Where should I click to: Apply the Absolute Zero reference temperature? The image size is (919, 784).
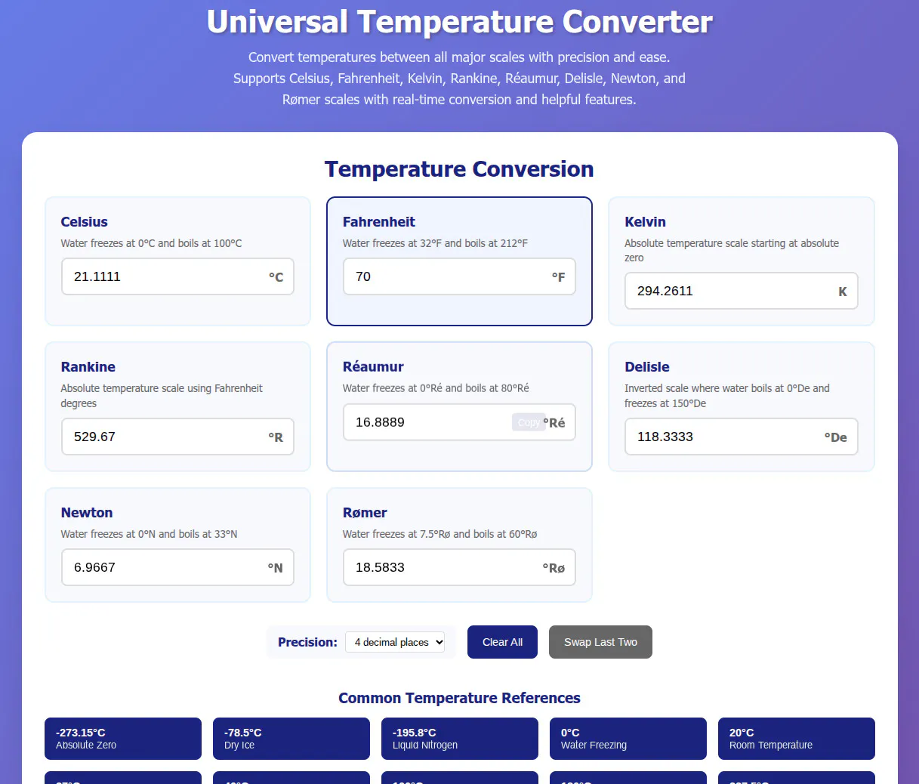click(123, 739)
